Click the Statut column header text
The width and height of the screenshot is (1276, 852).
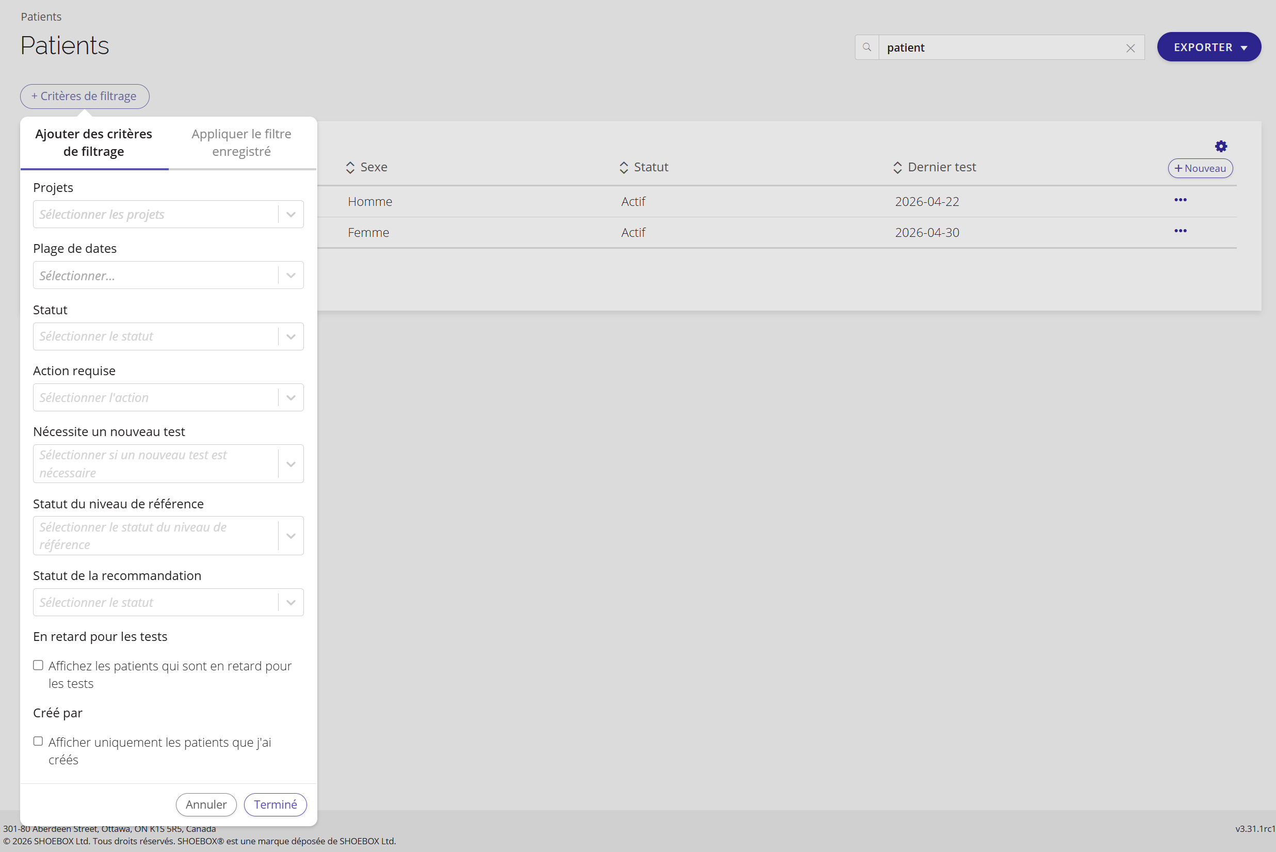pyautogui.click(x=651, y=167)
